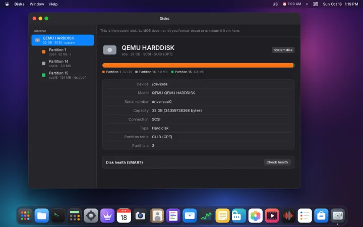This screenshot has height=227, width=363.
Task: Click the disk icon in the sidebar row
Action: click(37, 40)
